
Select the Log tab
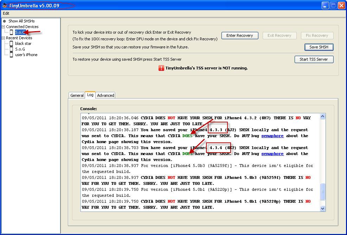click(90, 95)
